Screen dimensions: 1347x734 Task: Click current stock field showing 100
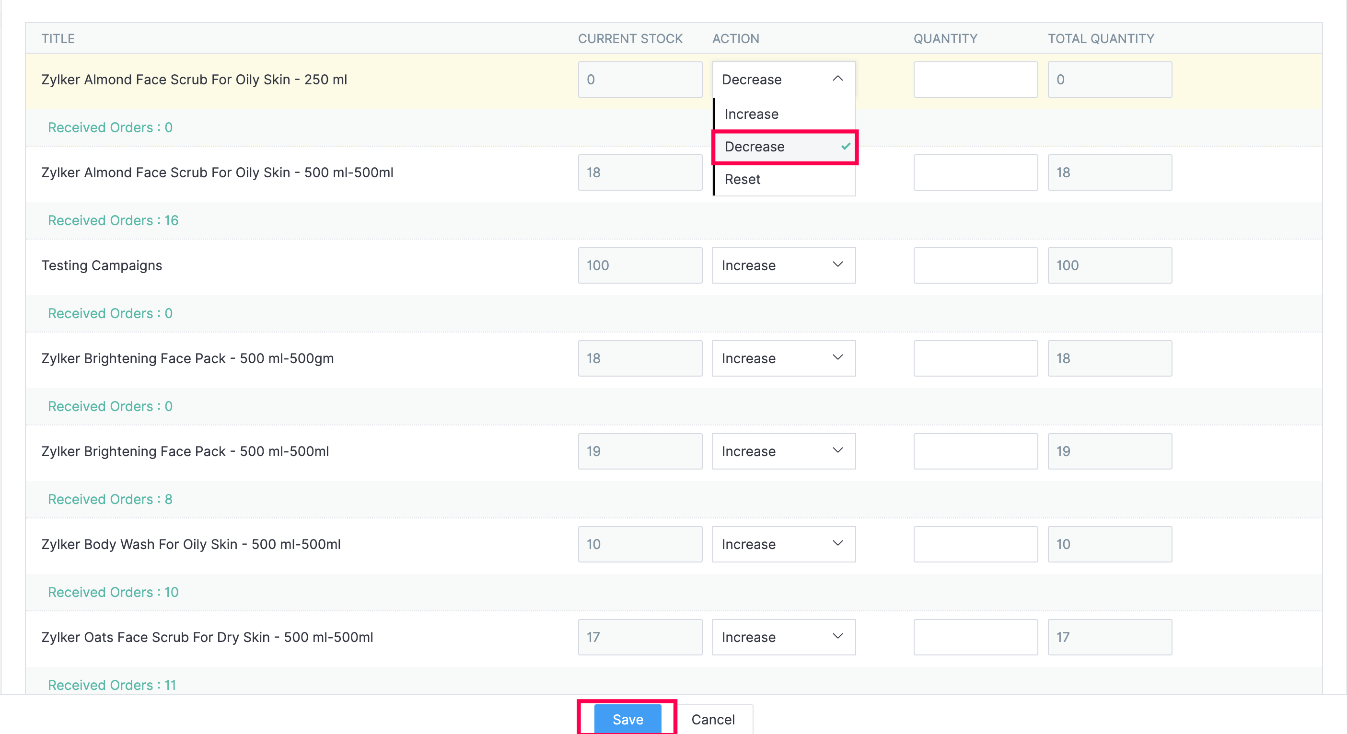coord(639,265)
